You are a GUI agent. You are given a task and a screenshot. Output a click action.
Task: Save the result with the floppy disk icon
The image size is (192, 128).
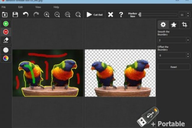15,14
